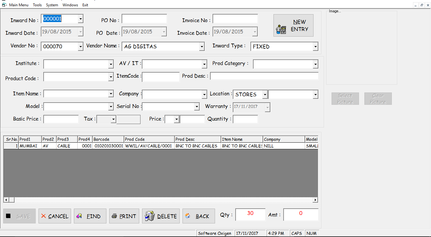Image resolution: width=431 pixels, height=237 pixels.
Task: Open the Model dropdown
Action: [111, 107]
